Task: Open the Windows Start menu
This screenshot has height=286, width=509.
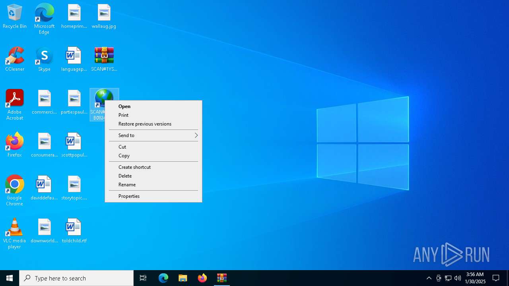Action: [x=10, y=278]
